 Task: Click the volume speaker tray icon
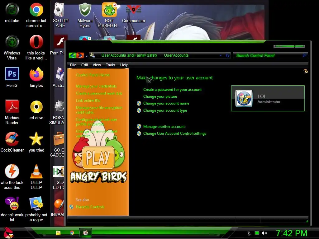264,233
